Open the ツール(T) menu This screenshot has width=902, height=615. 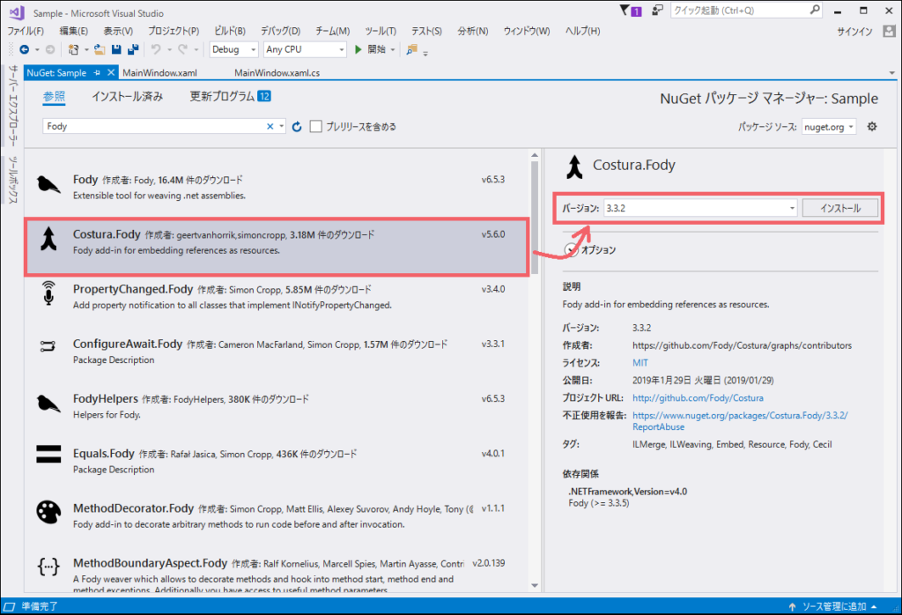tap(381, 31)
